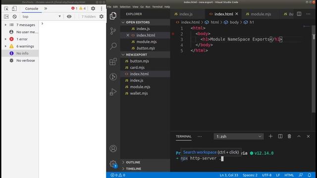Open module.mjs in the OPEN EDITORS list
This screenshot has height=178, width=317.
pyautogui.click(x=145, y=42)
